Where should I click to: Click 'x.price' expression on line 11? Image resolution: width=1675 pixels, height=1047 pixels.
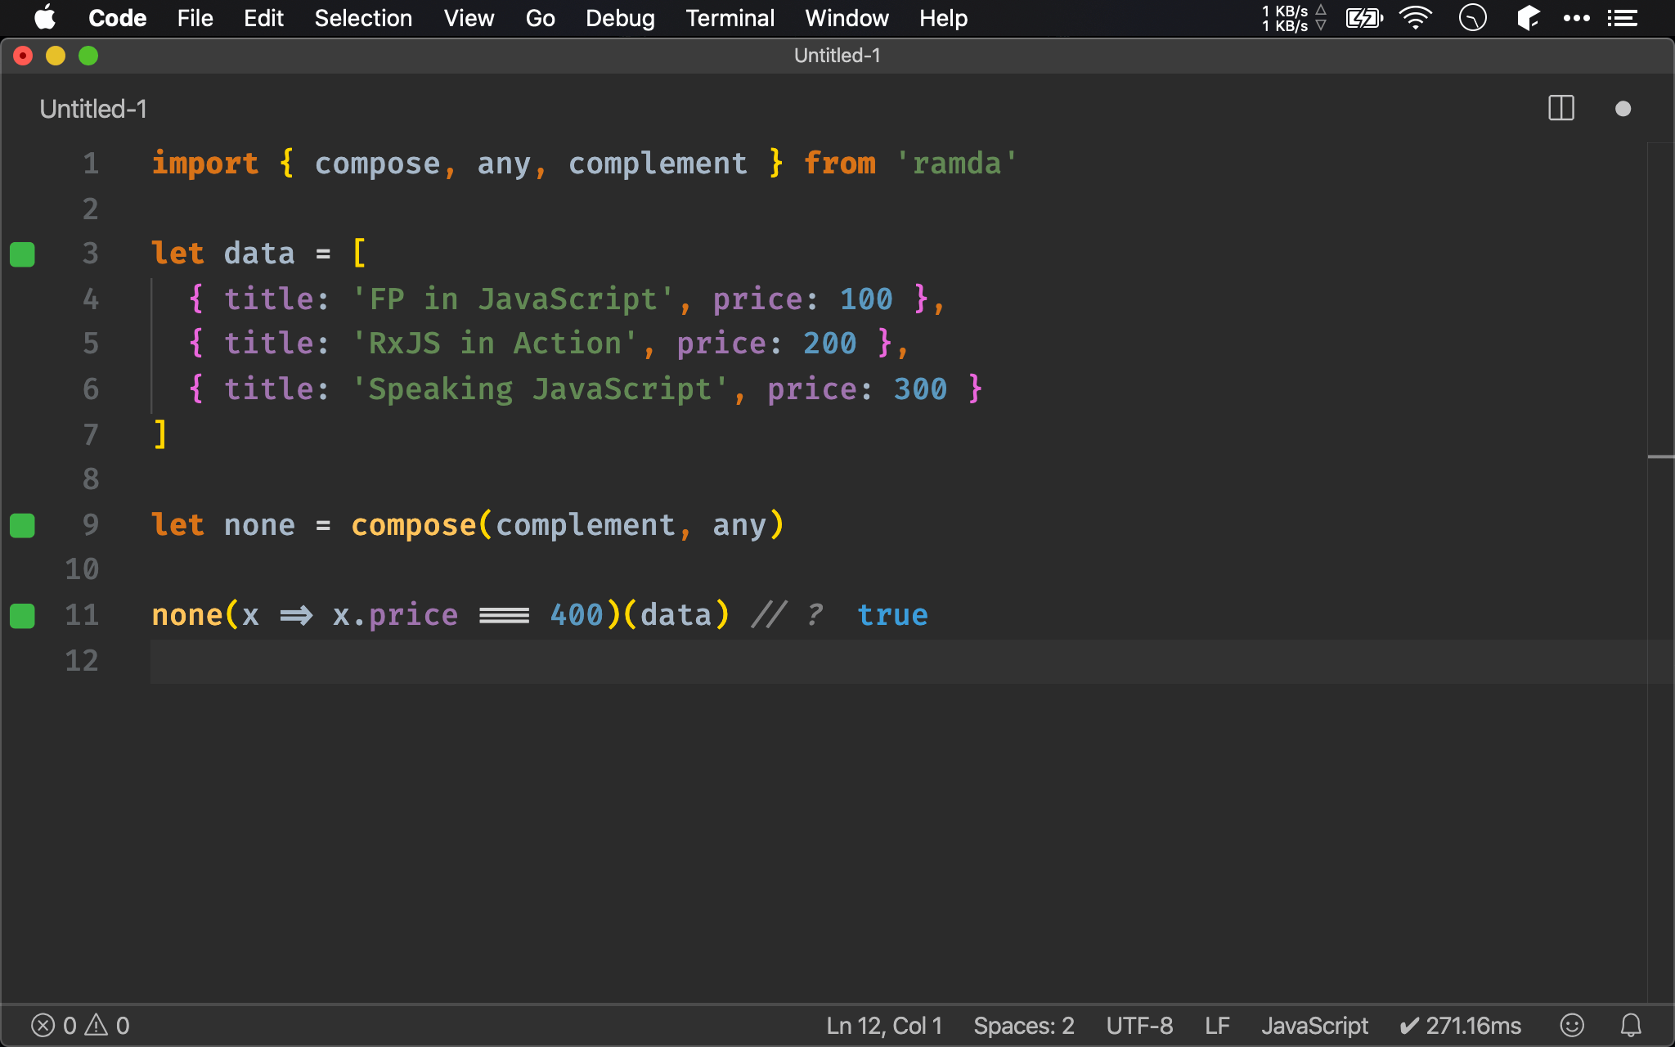395,615
